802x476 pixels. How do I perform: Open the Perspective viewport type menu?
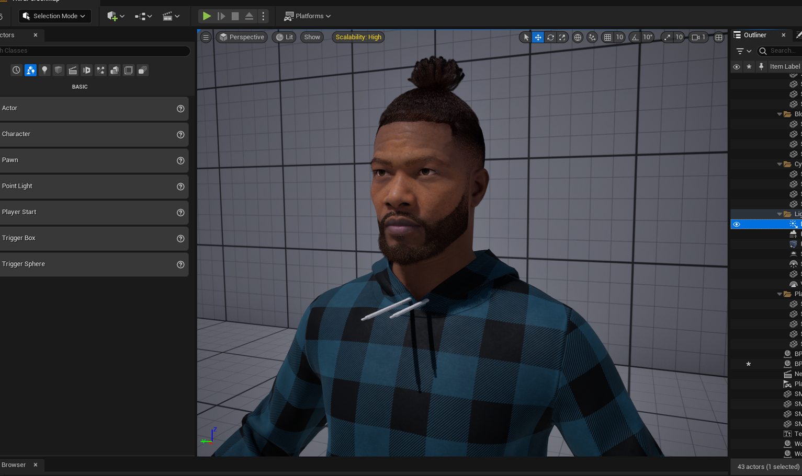point(242,37)
